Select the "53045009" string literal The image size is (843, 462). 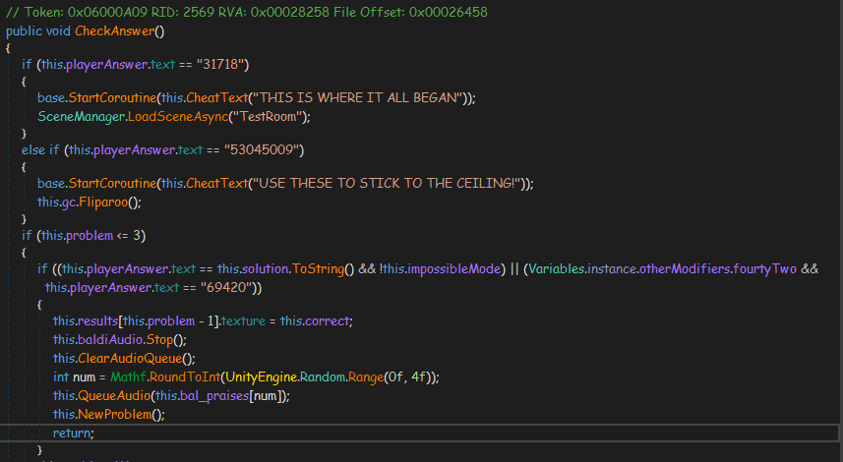(266, 149)
